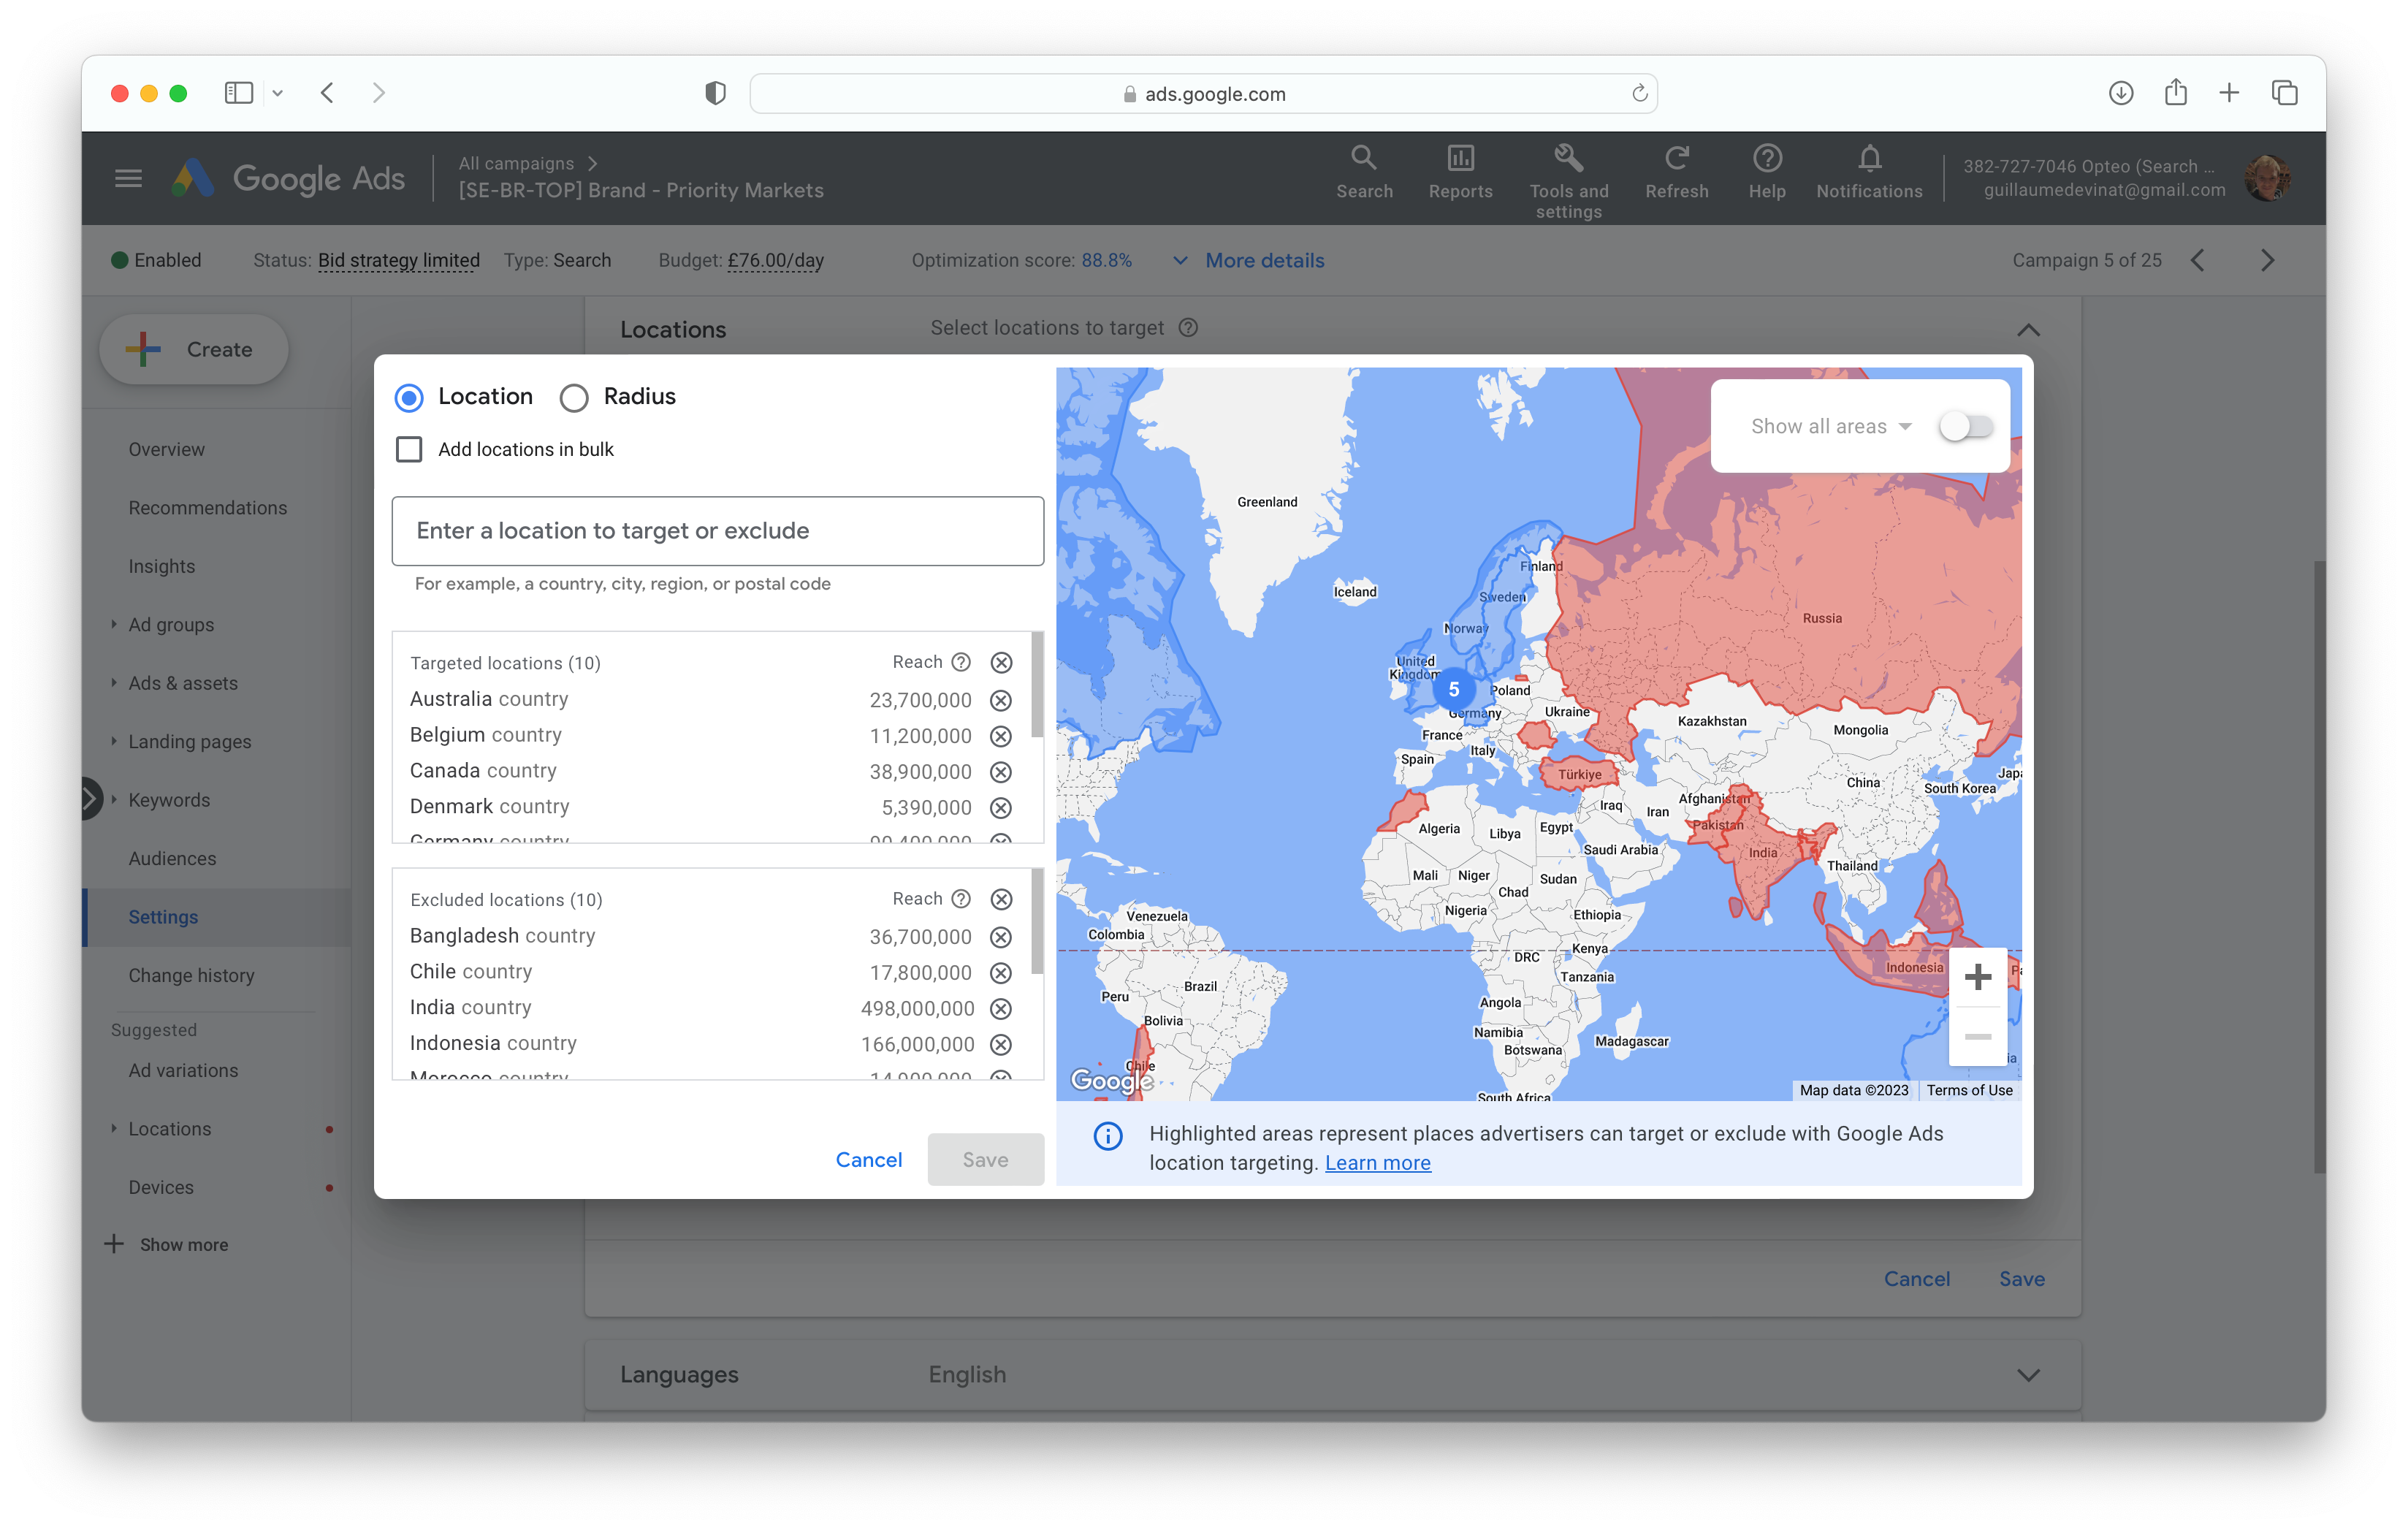Open Change history in sidebar
Screen dimensions: 2408x1530
point(191,975)
